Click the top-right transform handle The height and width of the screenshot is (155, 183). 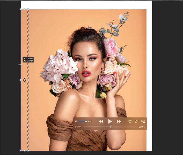click(28, 9)
